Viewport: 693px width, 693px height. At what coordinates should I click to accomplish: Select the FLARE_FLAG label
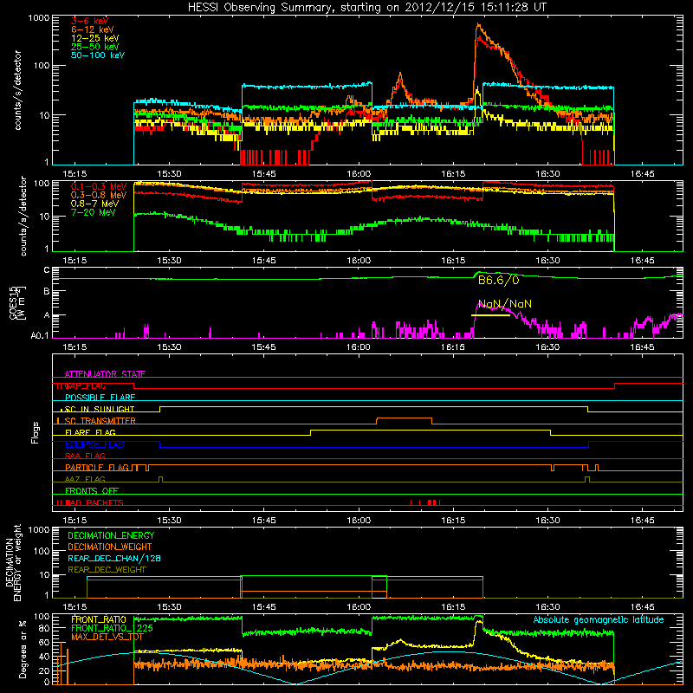click(90, 432)
